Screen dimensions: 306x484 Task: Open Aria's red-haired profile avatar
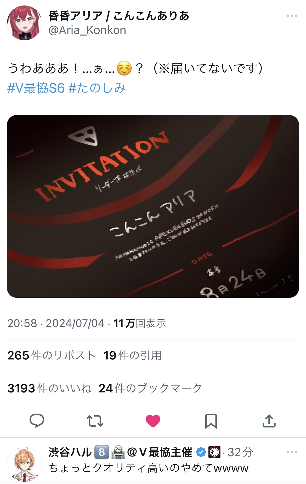tap(24, 23)
